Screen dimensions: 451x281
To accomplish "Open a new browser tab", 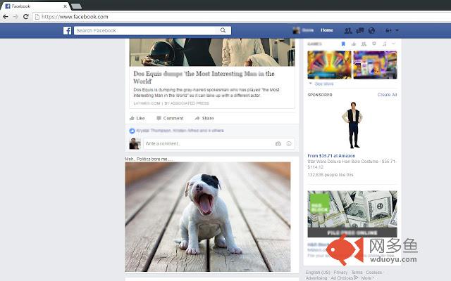I will [76, 6].
